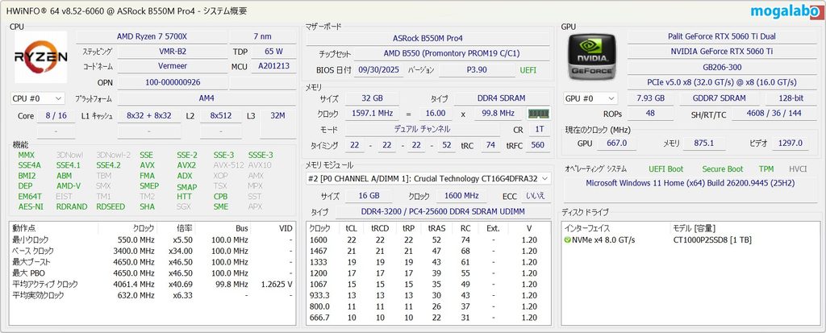Click the CT1000P2SSD8 [1 TB] drive entry
Screen dimensions: 826x333
tap(712, 240)
